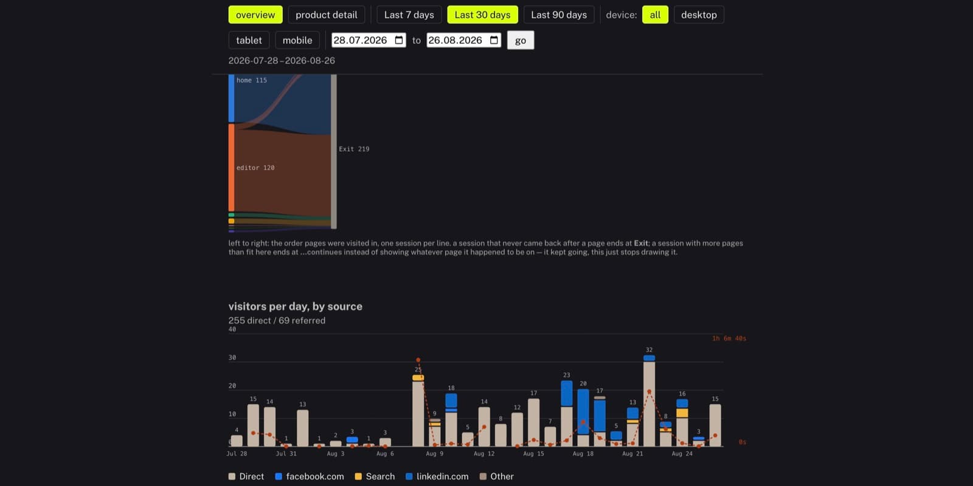Click the 'Aug 12' axis label

click(x=484, y=454)
